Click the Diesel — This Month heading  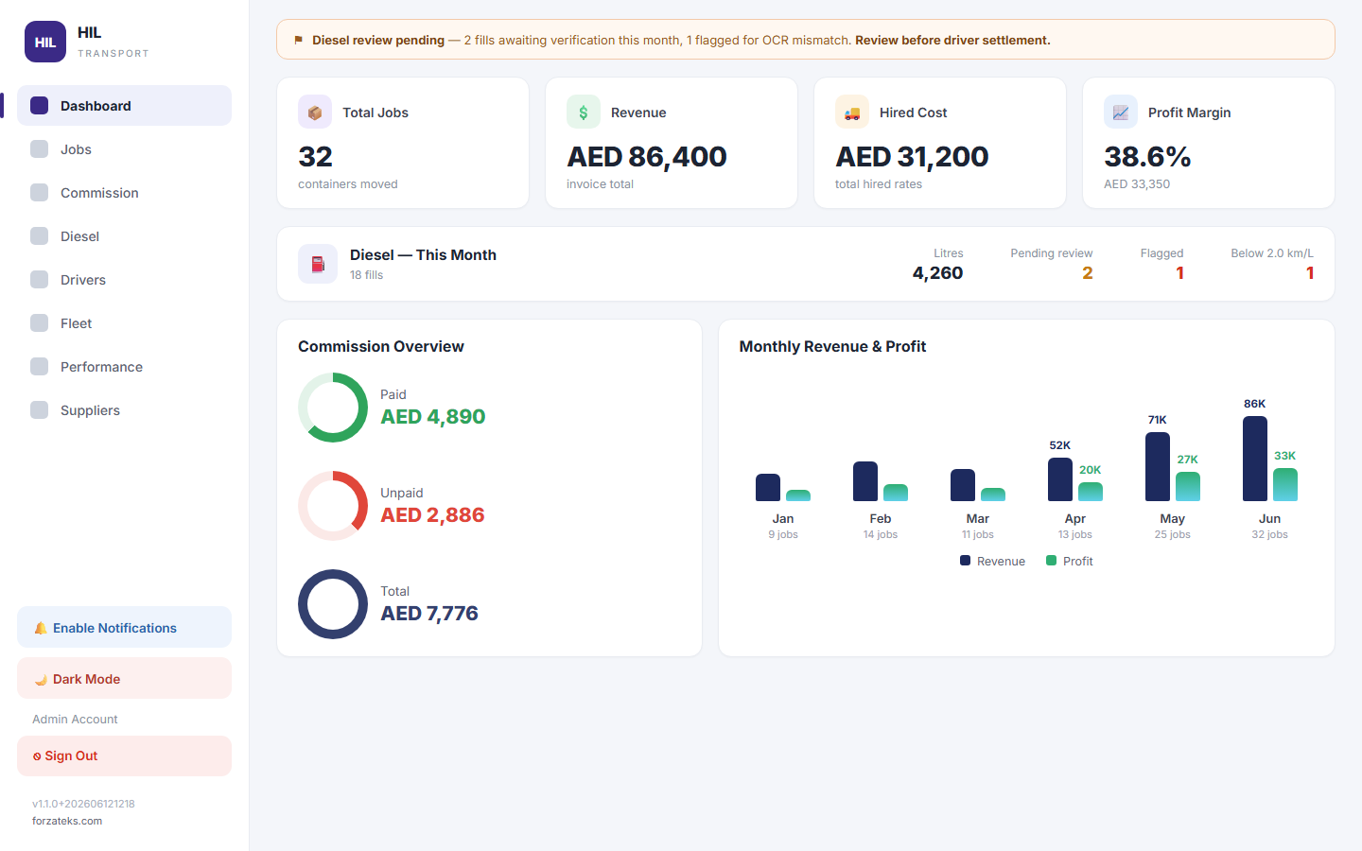(423, 254)
